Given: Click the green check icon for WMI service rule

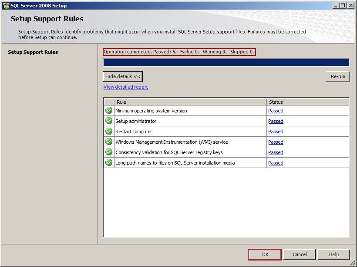Looking at the screenshot, I should click(x=109, y=142).
